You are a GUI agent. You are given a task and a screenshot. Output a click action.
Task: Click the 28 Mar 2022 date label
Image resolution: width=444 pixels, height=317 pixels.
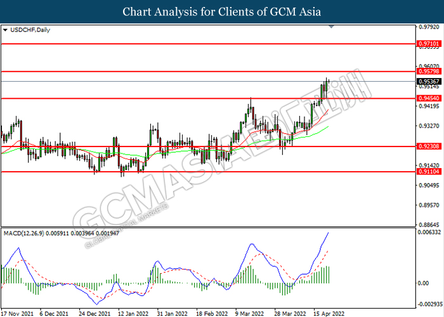click(x=290, y=314)
